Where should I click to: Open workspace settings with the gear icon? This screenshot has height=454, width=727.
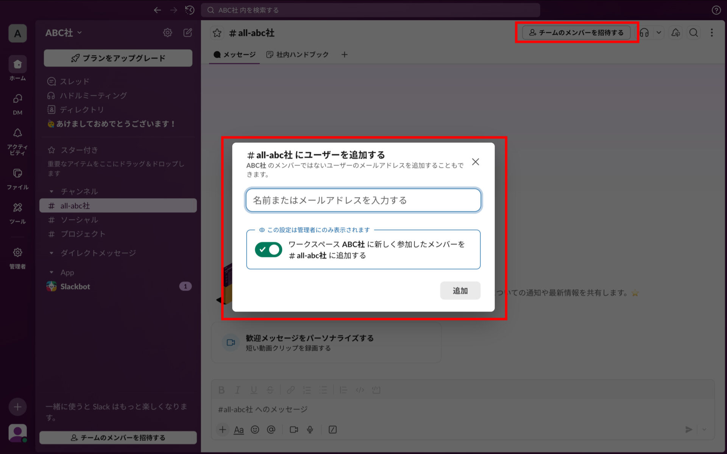tap(168, 33)
